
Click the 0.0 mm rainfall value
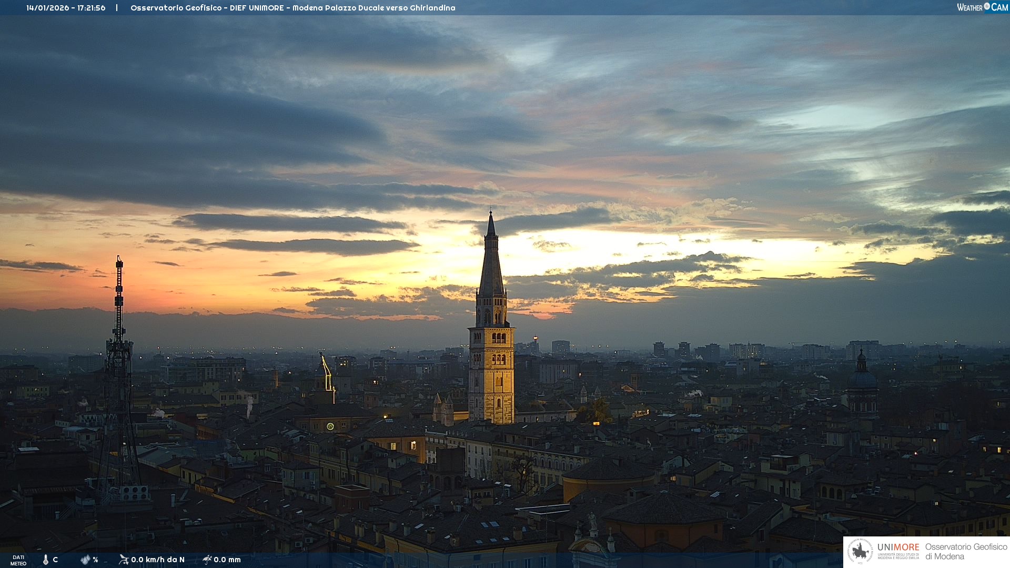point(227,560)
